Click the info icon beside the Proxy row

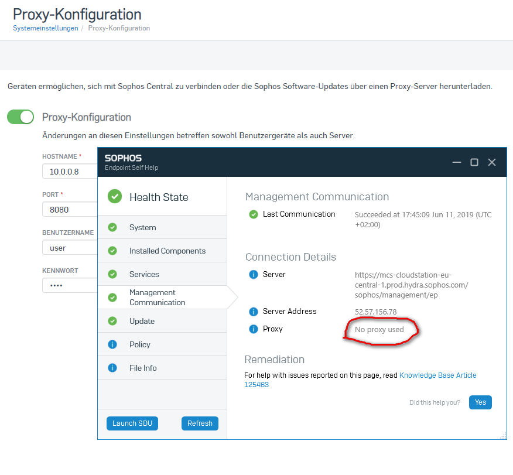[x=253, y=329]
